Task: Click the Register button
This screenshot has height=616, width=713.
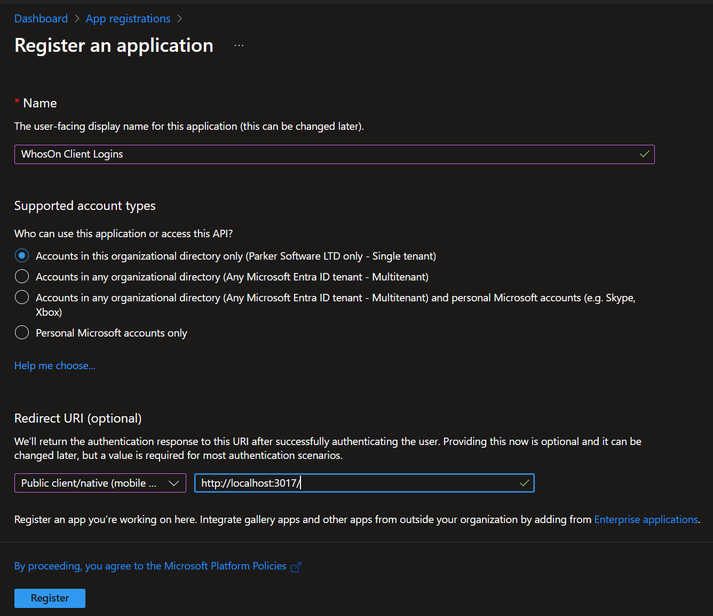Action: click(50, 598)
